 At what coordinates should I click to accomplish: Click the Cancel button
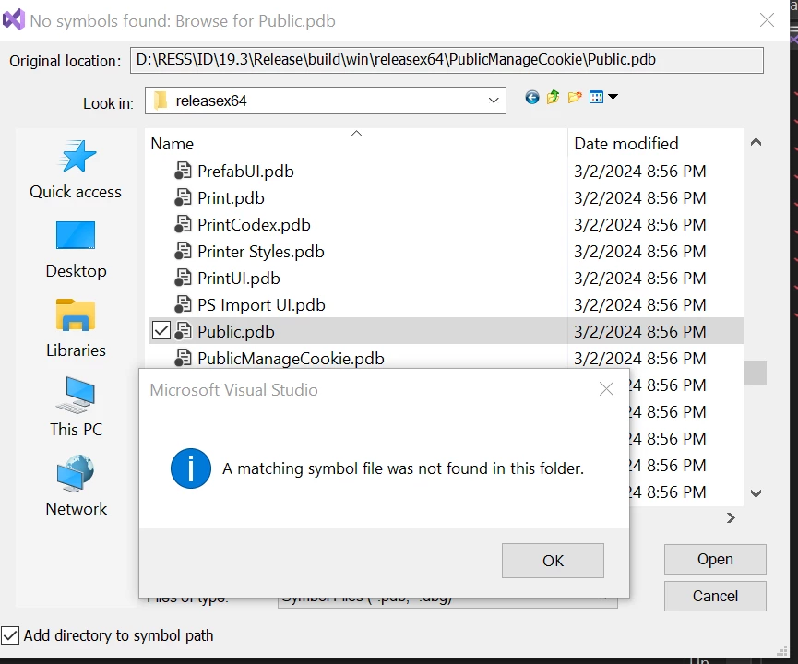click(715, 596)
